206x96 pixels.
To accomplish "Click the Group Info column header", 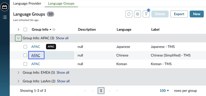I will 40,30.
